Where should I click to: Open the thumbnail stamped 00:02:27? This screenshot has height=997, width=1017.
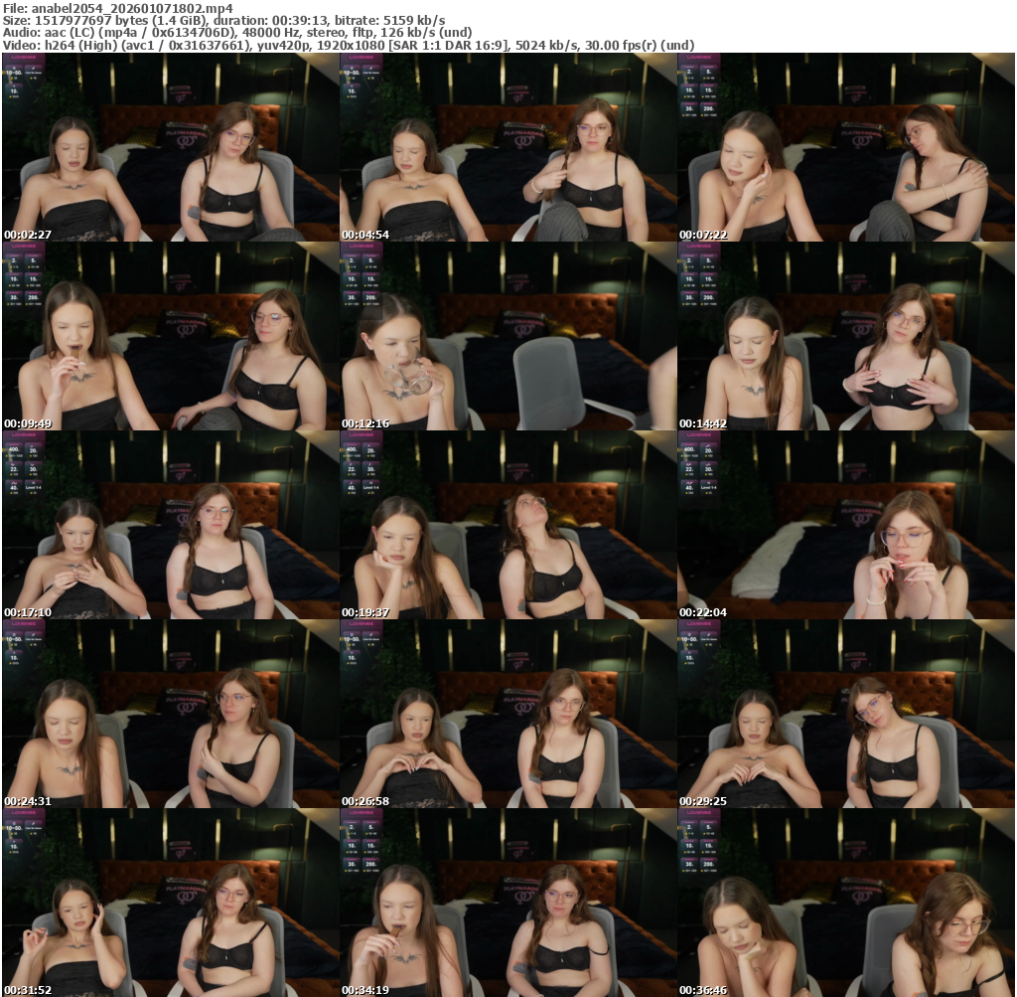[x=171, y=147]
